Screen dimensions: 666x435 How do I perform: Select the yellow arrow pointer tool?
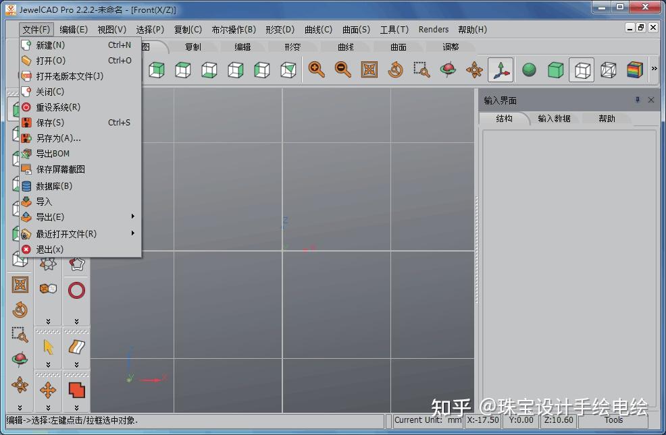[47, 346]
